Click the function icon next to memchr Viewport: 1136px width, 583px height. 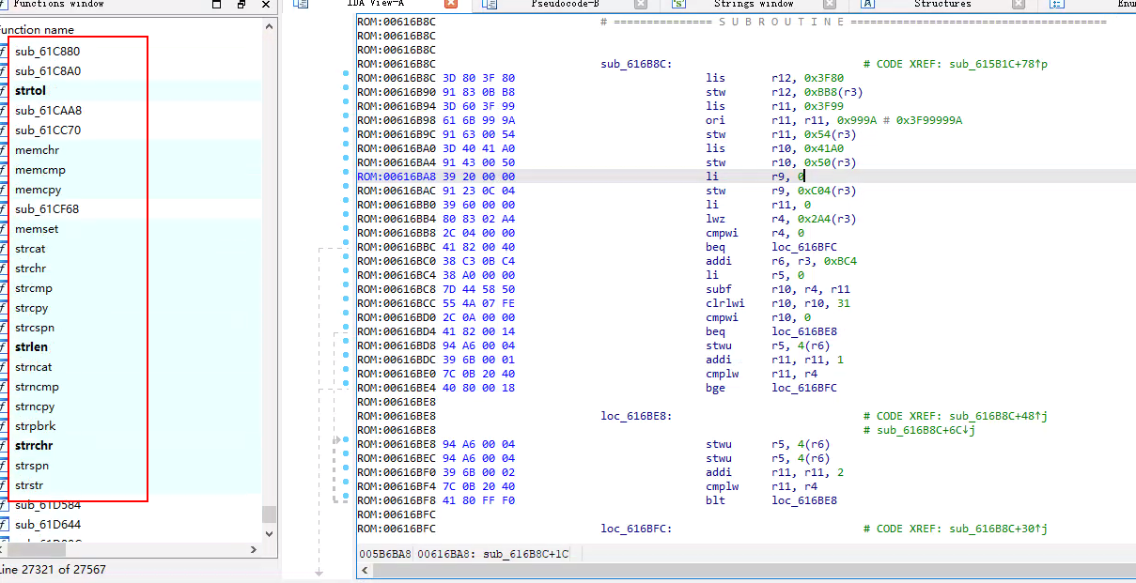tap(4, 149)
